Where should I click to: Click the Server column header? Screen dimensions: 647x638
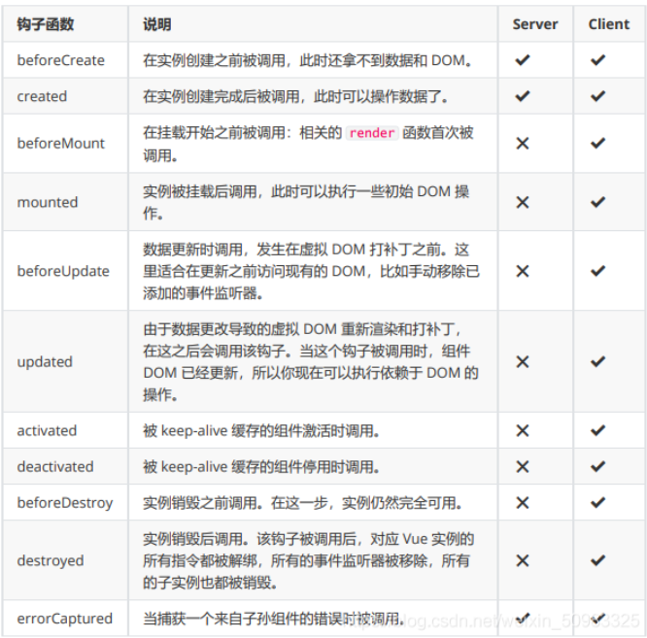tap(535, 24)
